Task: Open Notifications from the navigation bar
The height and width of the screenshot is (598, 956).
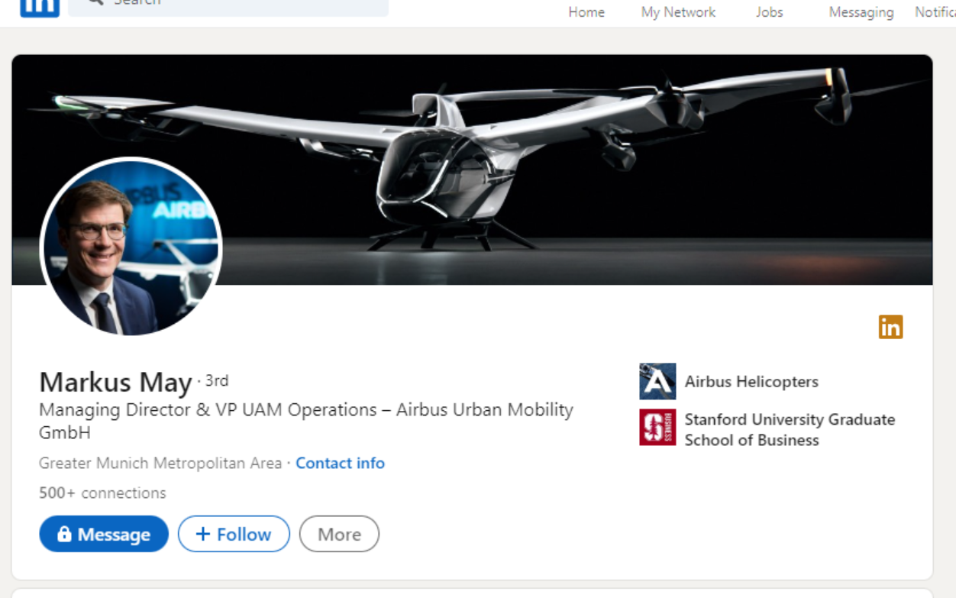Action: pyautogui.click(x=935, y=12)
